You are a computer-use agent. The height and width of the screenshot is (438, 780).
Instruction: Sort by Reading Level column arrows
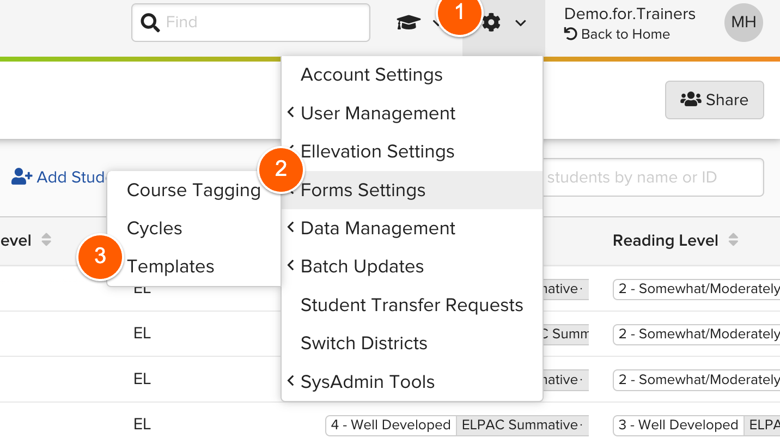[733, 240]
